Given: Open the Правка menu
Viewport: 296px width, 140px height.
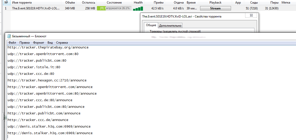Looking at the screenshot, I should point(25,43).
